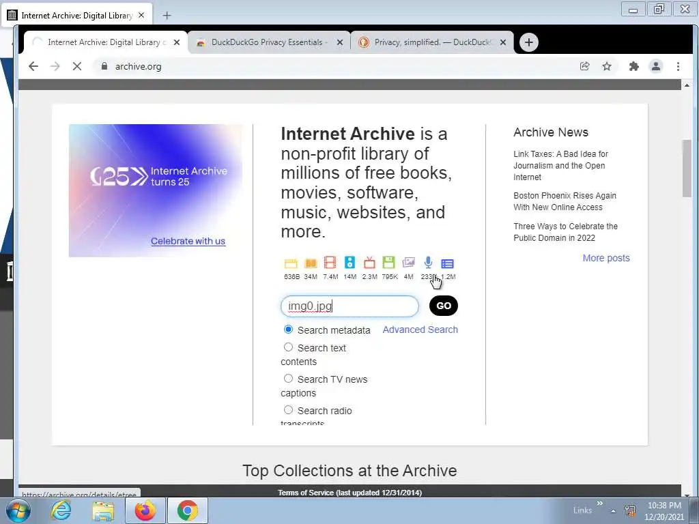Click the network tray icon
Image resolution: width=699 pixels, height=524 pixels.
coord(630,510)
